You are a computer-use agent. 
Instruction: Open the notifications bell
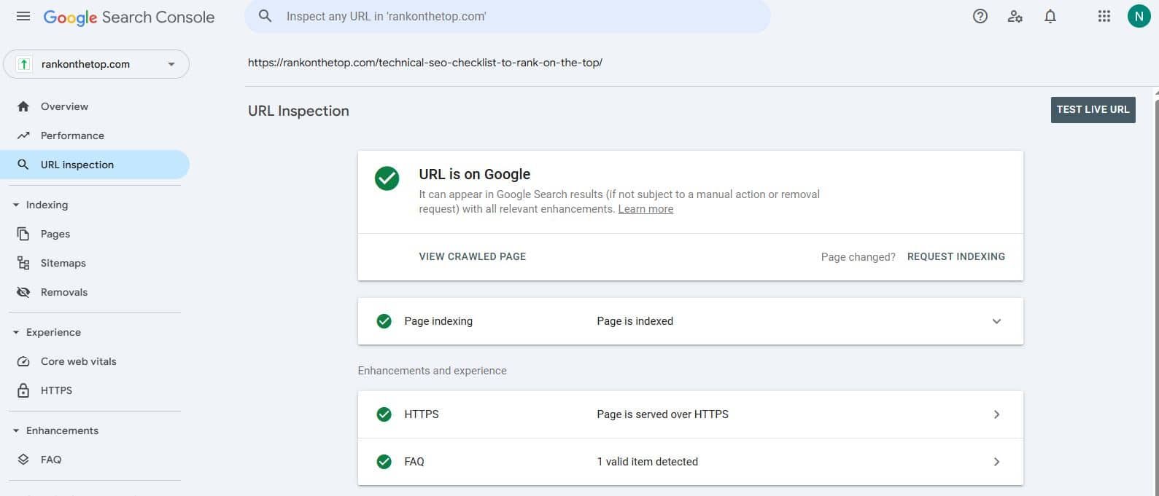[1050, 16]
